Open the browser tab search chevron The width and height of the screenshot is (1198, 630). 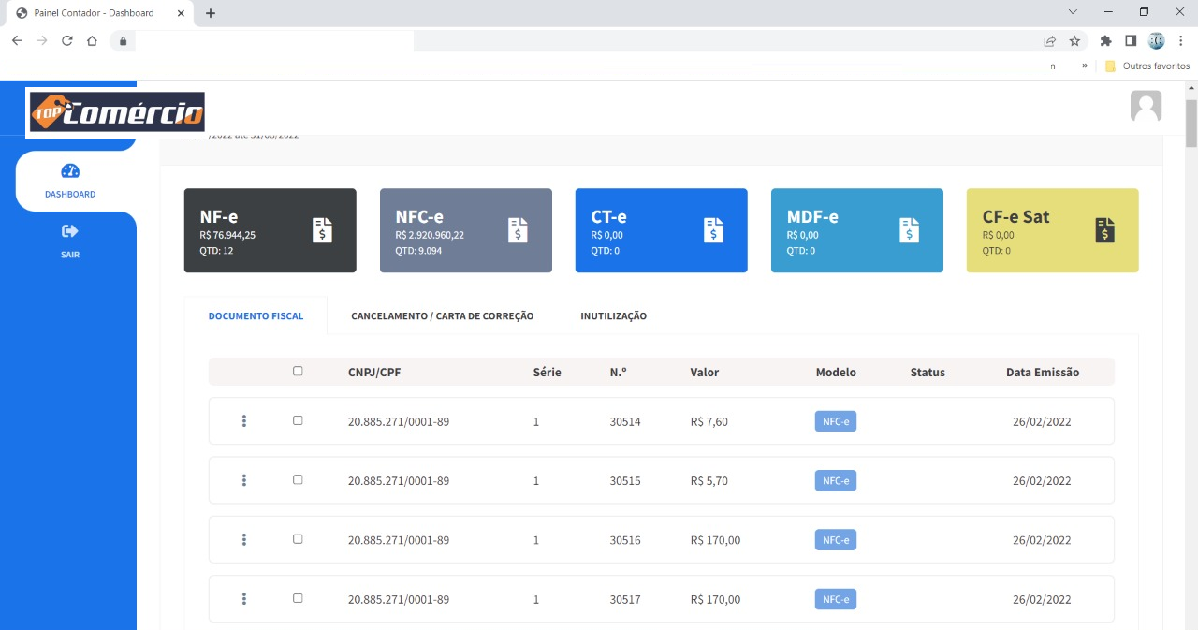(x=1071, y=12)
